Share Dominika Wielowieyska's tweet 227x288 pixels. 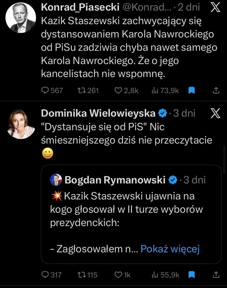216,275
